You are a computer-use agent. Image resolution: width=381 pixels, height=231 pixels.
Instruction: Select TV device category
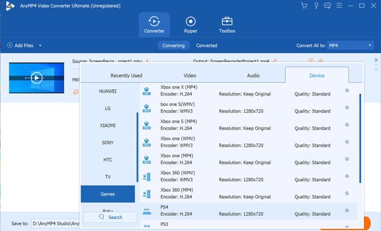pos(108,177)
